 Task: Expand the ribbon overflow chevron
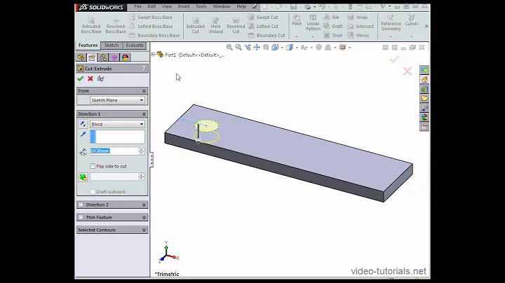pos(426,26)
